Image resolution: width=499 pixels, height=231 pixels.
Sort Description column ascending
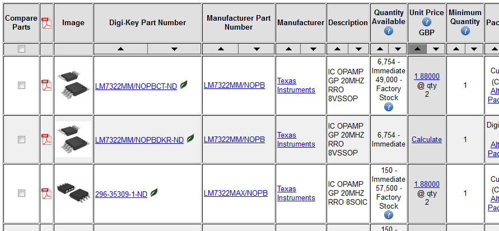pos(337,49)
